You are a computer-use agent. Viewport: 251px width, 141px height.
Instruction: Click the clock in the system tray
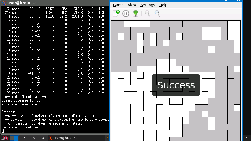pyautogui.click(x=246, y=138)
